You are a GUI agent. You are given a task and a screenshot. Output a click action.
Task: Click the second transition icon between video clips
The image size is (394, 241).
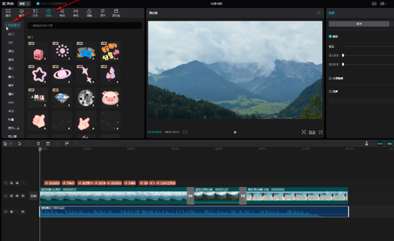click(x=243, y=195)
